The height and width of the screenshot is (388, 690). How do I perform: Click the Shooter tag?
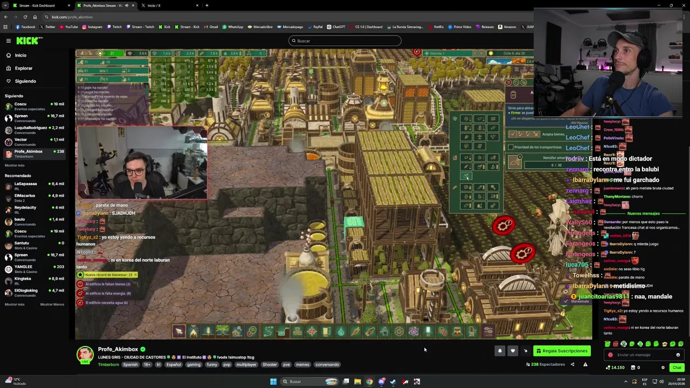click(x=270, y=365)
